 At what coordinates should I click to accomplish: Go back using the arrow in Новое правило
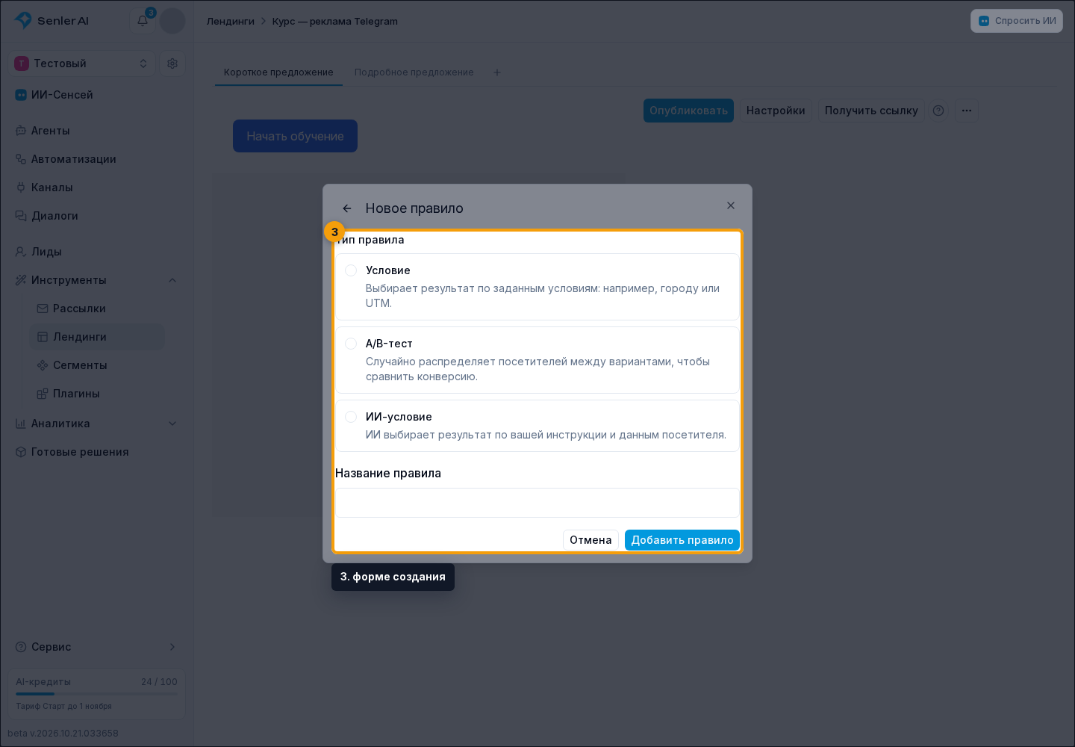[347, 208]
